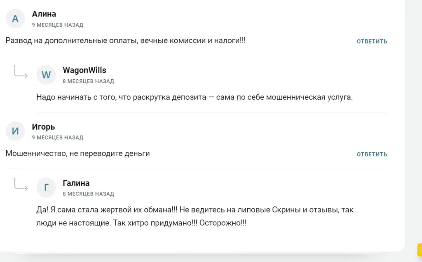Viewport: 422px width, 262px height.
Task: Open the Алина username
Action: tap(44, 14)
